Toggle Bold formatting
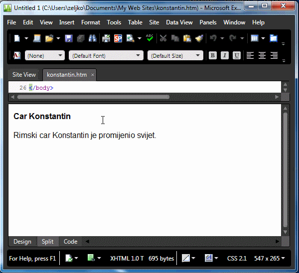The image size is (299, 273). pos(213,56)
